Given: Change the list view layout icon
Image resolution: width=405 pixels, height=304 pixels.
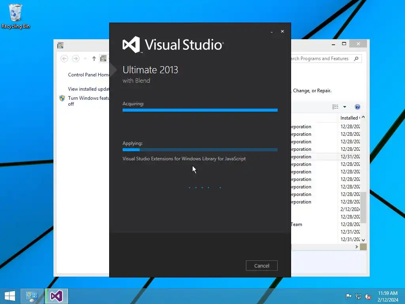Looking at the screenshot, I should 335,107.
